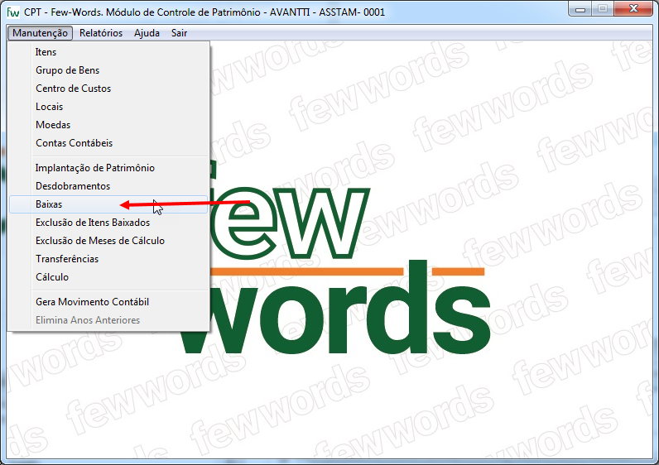Select Grupo de Bens menu entry
The height and width of the screenshot is (465, 659).
(x=108, y=70)
